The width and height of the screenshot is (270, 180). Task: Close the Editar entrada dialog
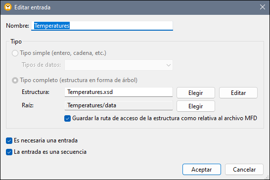tap(263, 7)
